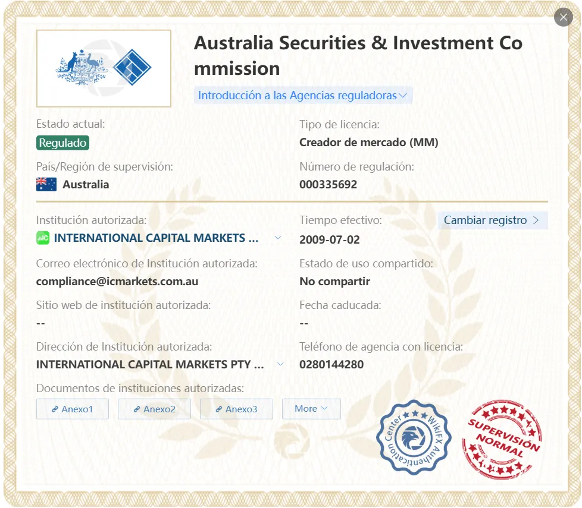Image resolution: width=582 pixels, height=508 pixels.
Task: Click the Australia country name text
Action: coord(86,185)
